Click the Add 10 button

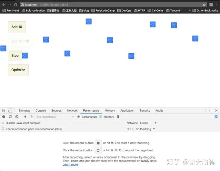coord(17,27)
